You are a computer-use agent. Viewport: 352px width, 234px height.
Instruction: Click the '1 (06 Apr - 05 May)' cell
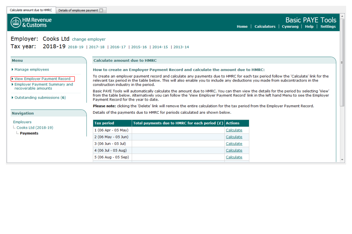point(112,130)
